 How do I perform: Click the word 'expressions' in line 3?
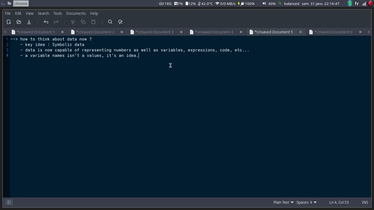click(201, 50)
